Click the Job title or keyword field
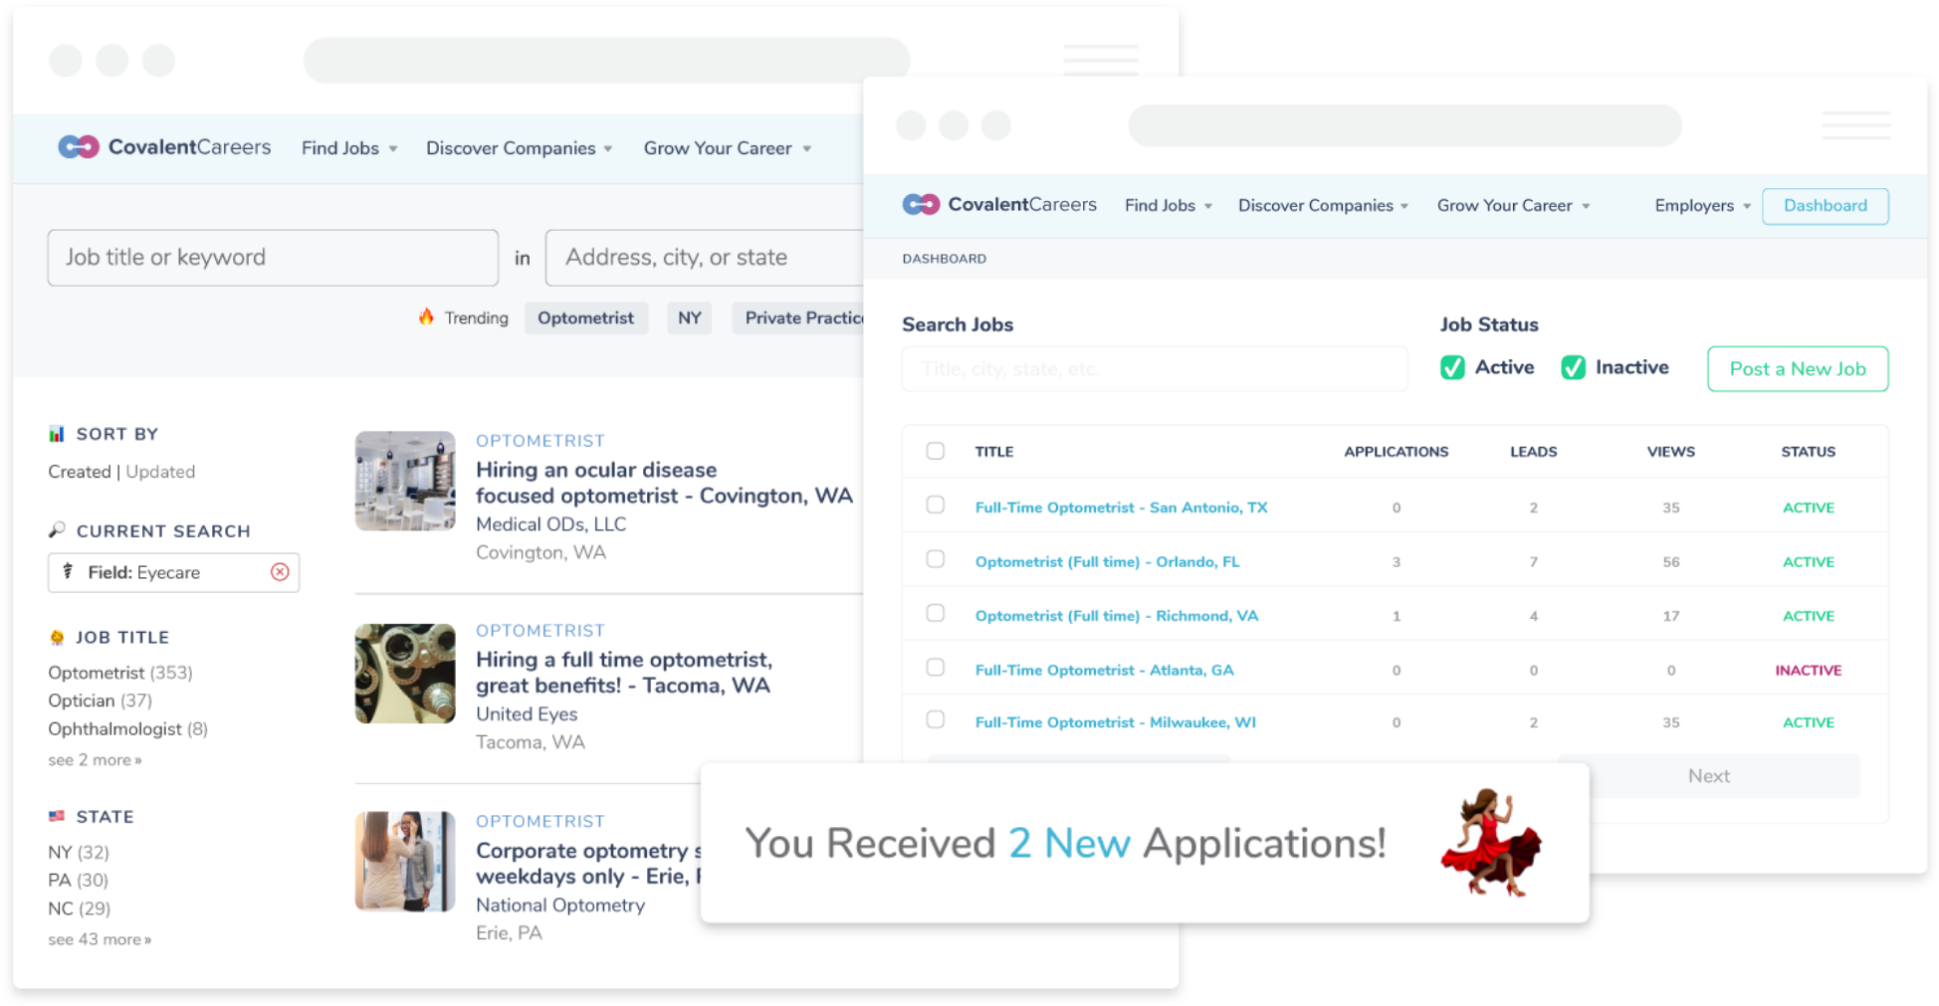 click(x=273, y=258)
